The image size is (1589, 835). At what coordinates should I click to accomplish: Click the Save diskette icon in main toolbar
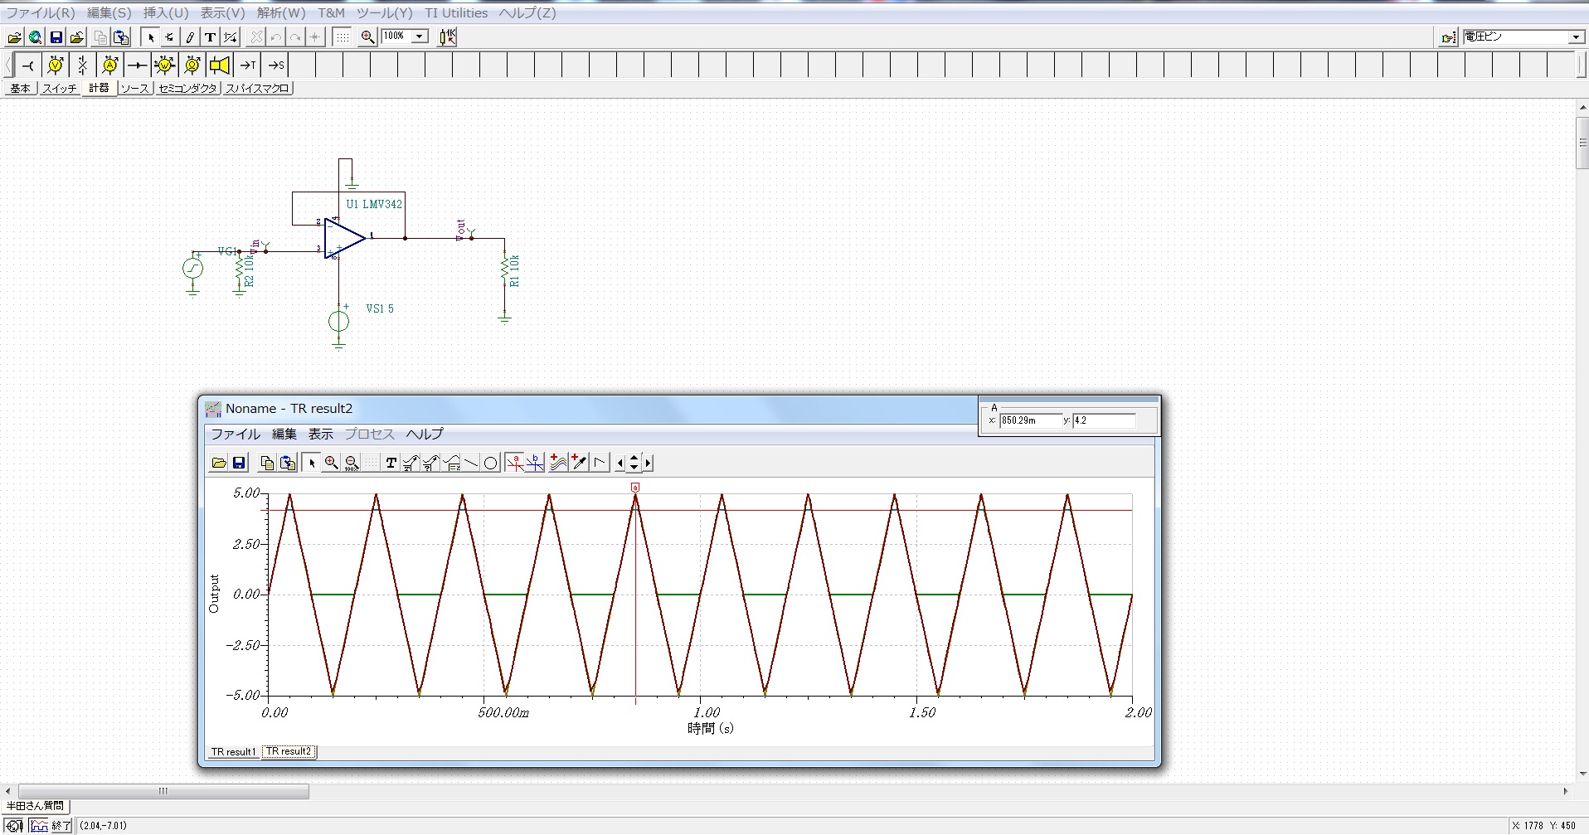coord(56,37)
